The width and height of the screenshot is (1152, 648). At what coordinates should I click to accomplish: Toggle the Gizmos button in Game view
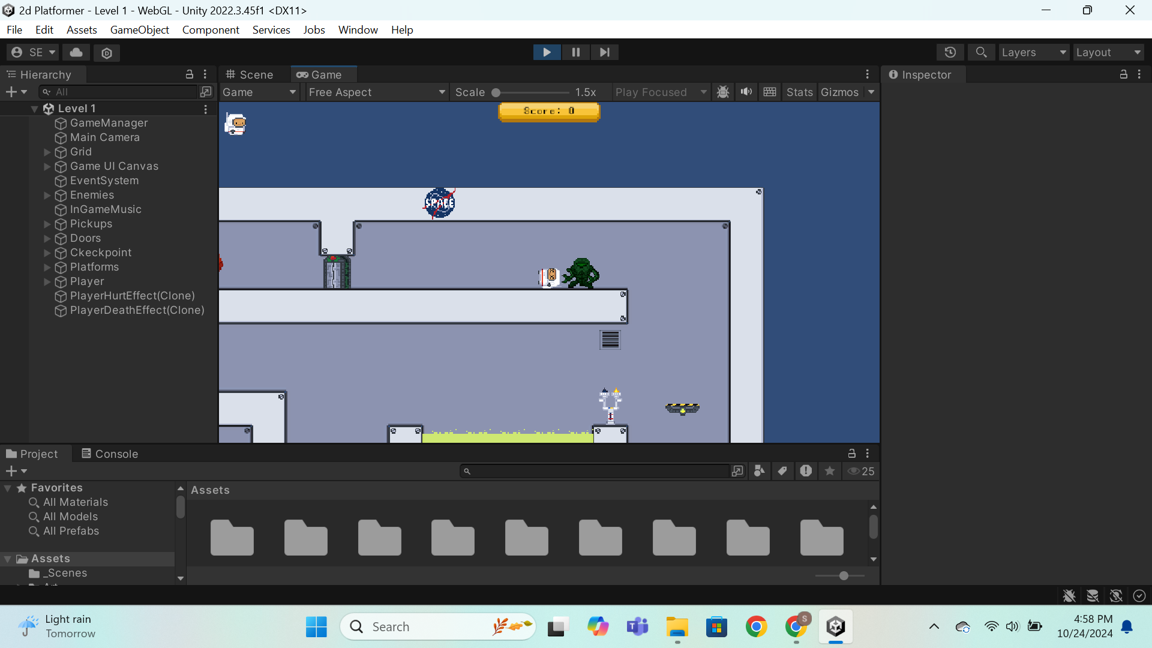(839, 92)
